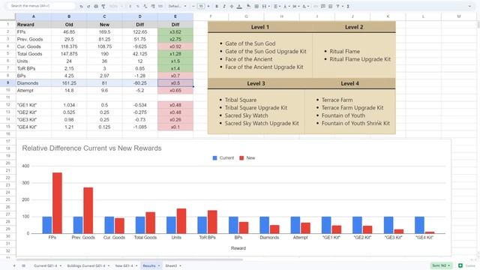Open the font family dropdown
Viewport: 480px width, 270px height.
pyautogui.click(x=177, y=6)
